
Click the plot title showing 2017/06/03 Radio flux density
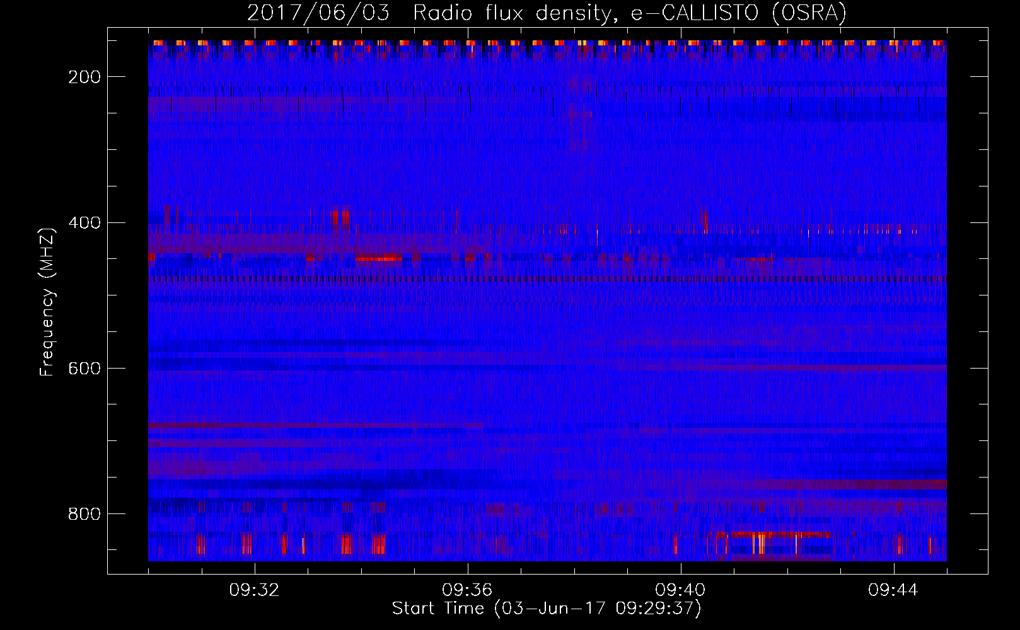[x=547, y=13]
